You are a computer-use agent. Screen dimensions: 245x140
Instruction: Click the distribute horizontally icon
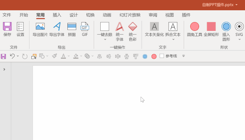coord(118,56)
